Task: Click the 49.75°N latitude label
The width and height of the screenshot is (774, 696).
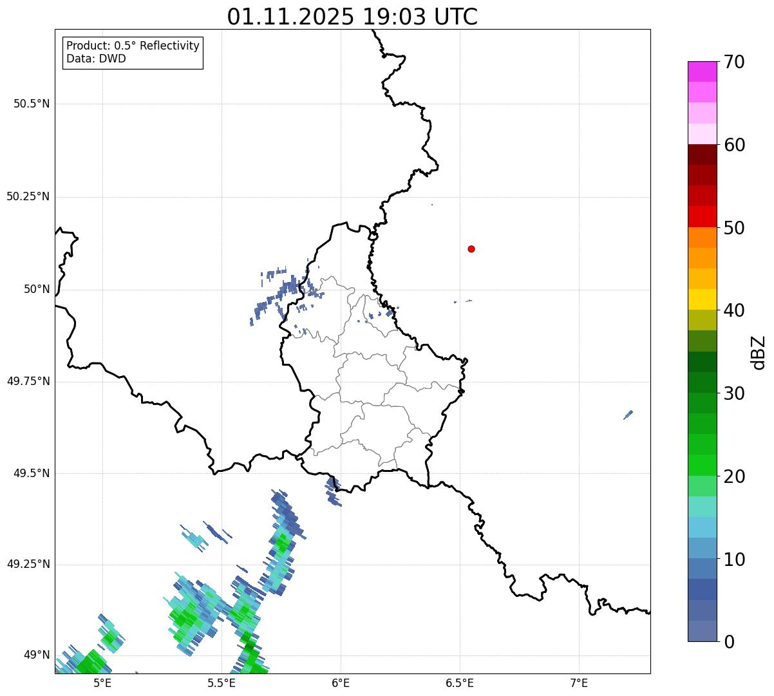Action: (x=28, y=381)
